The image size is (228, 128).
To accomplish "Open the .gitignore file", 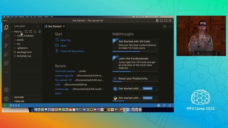I will pos(22,48).
